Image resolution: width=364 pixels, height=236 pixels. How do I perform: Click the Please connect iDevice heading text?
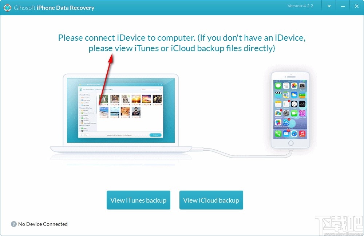click(x=182, y=43)
